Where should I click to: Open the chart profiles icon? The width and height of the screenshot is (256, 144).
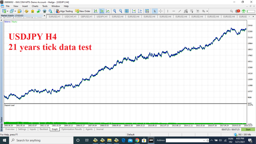(x=12, y=11)
